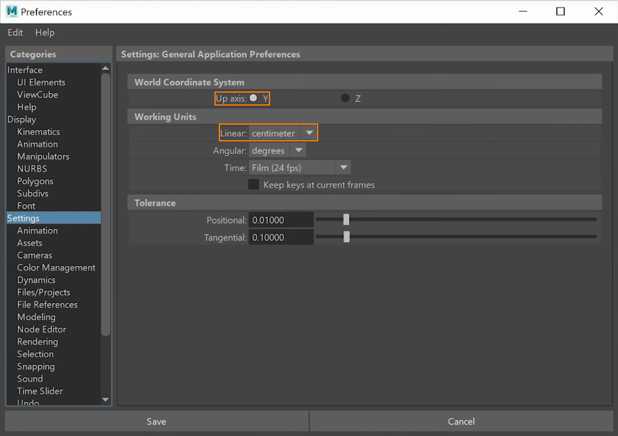Click the Maya logo icon in title bar
The width and height of the screenshot is (618, 436).
[x=12, y=12]
